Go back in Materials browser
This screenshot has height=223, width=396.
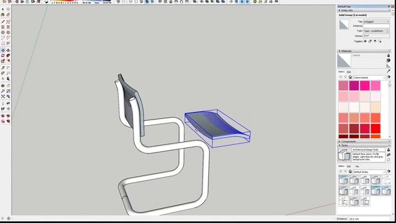340,77
